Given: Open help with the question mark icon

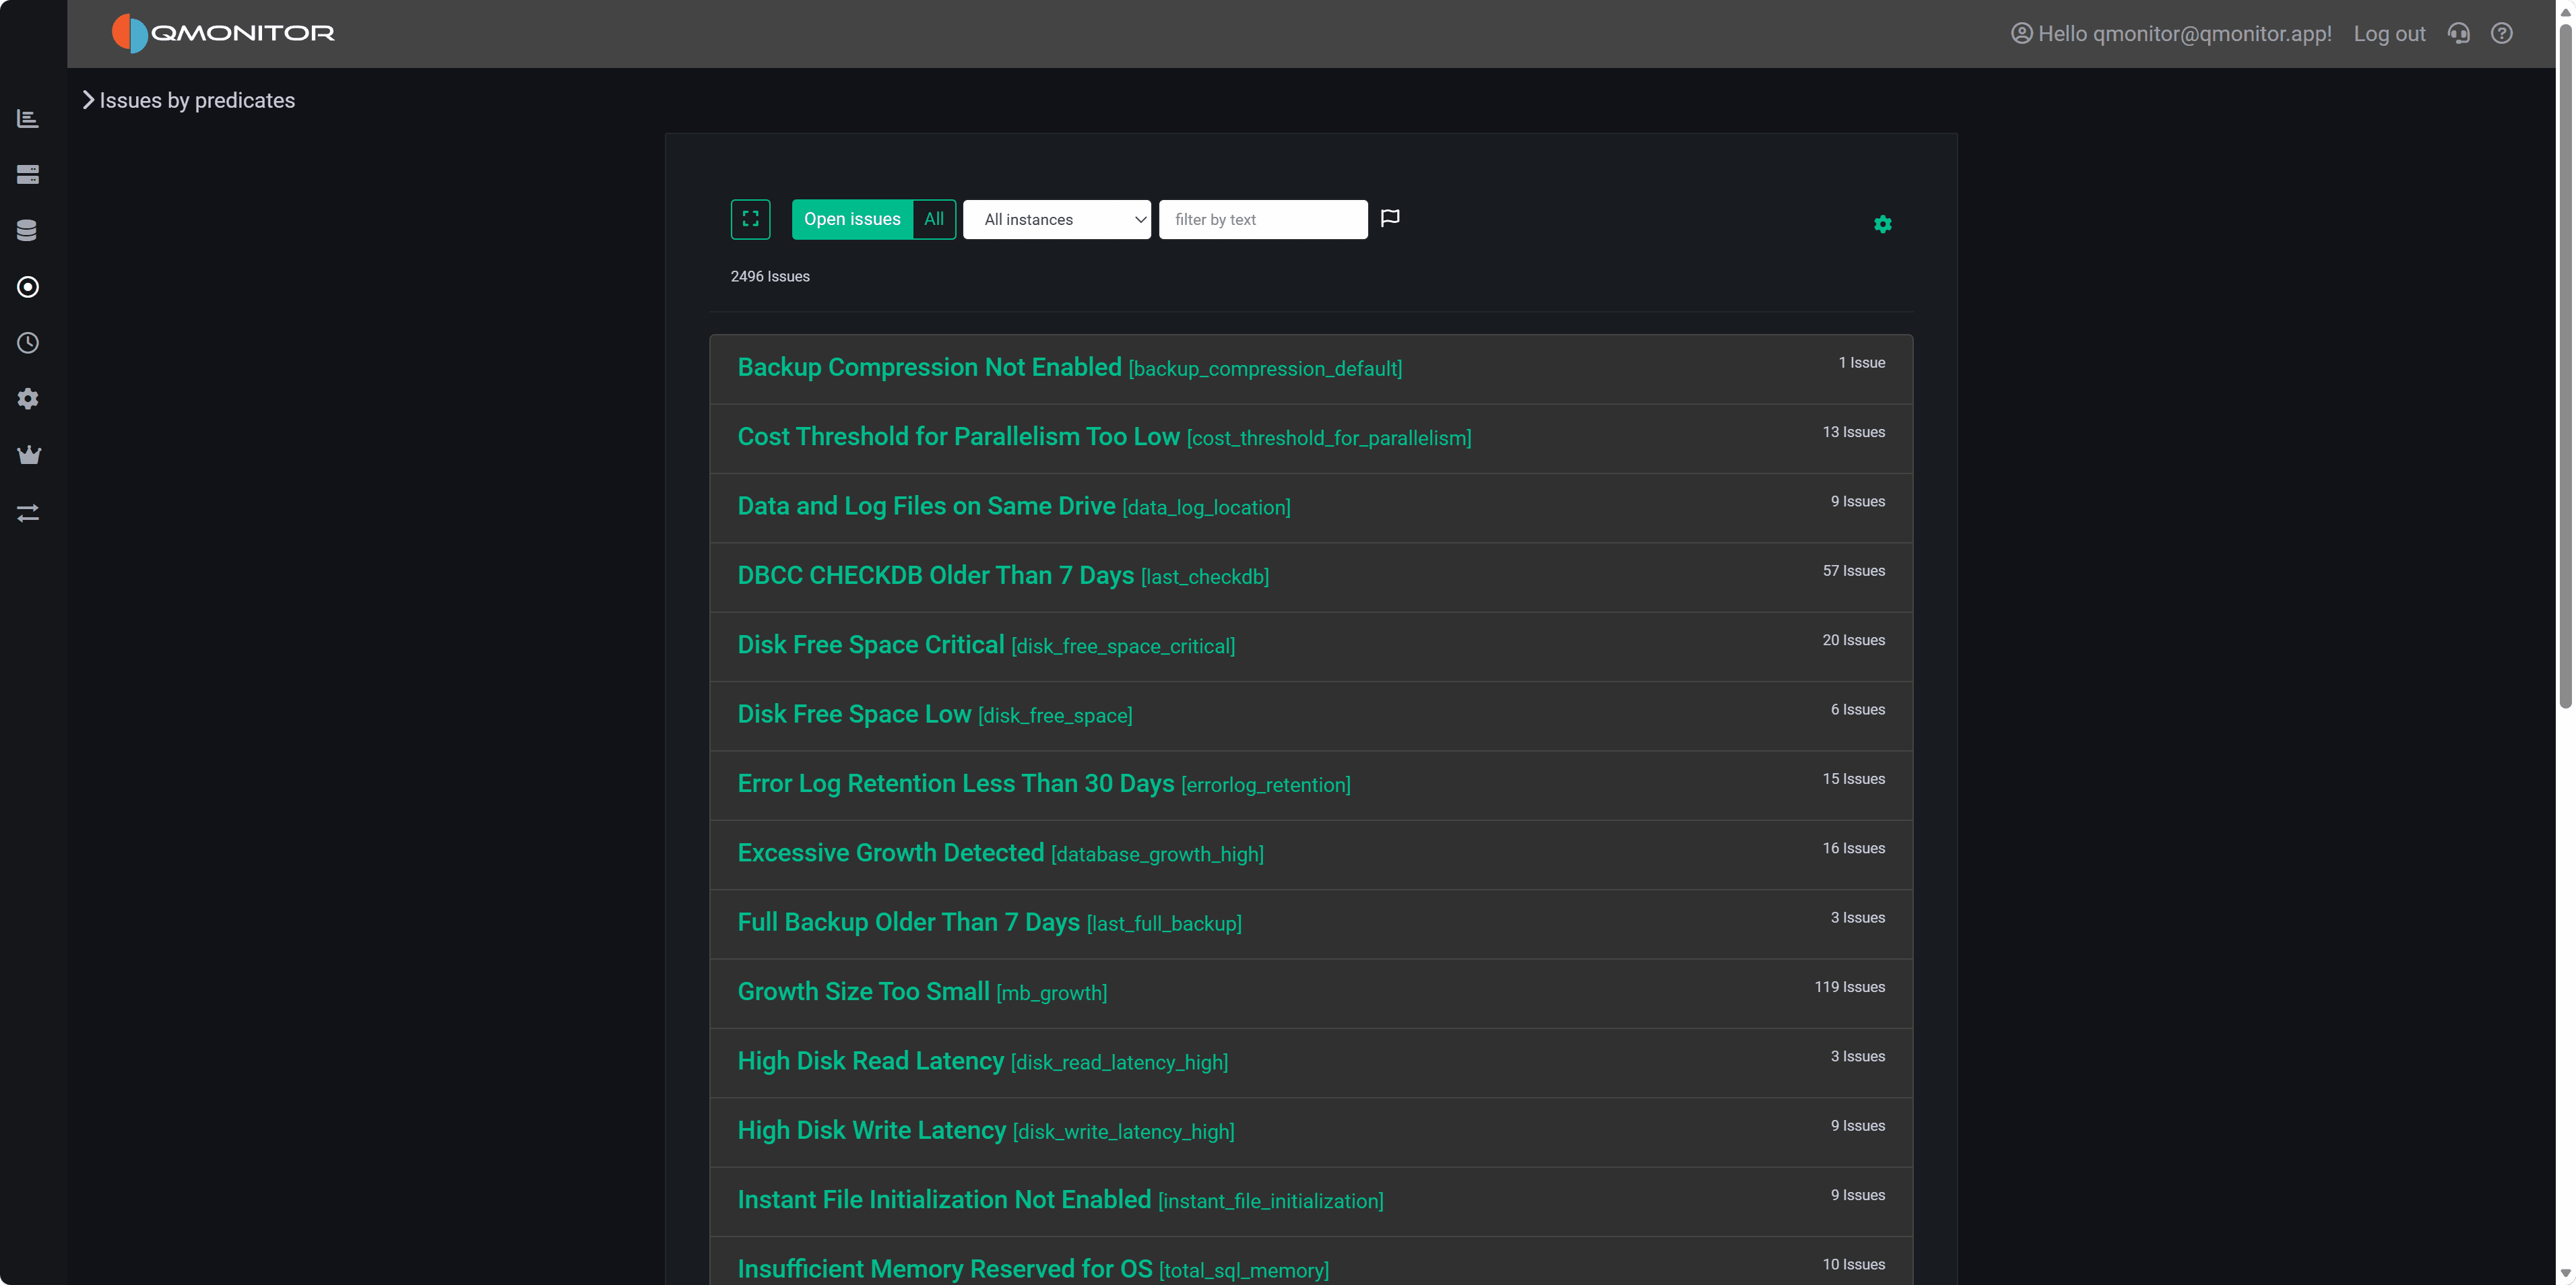Looking at the screenshot, I should click(2502, 33).
